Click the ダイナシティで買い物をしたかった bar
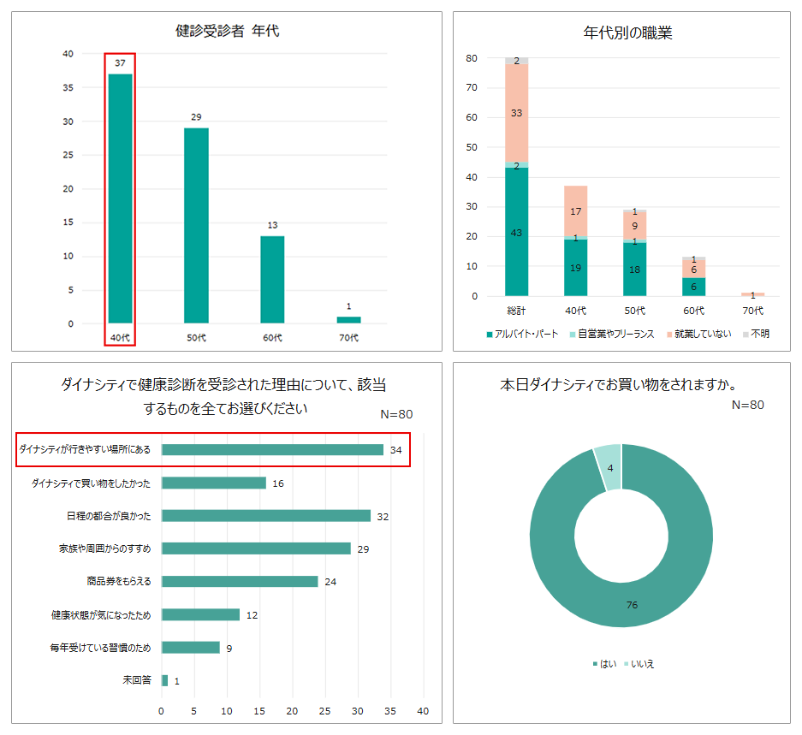 pos(213,483)
